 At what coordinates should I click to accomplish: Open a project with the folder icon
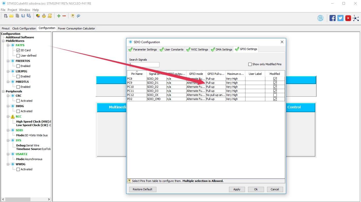coord(11,16)
